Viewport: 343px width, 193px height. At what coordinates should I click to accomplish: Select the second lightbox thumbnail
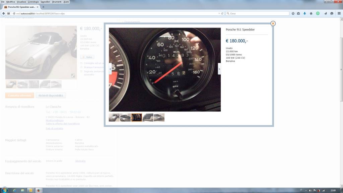click(x=125, y=118)
